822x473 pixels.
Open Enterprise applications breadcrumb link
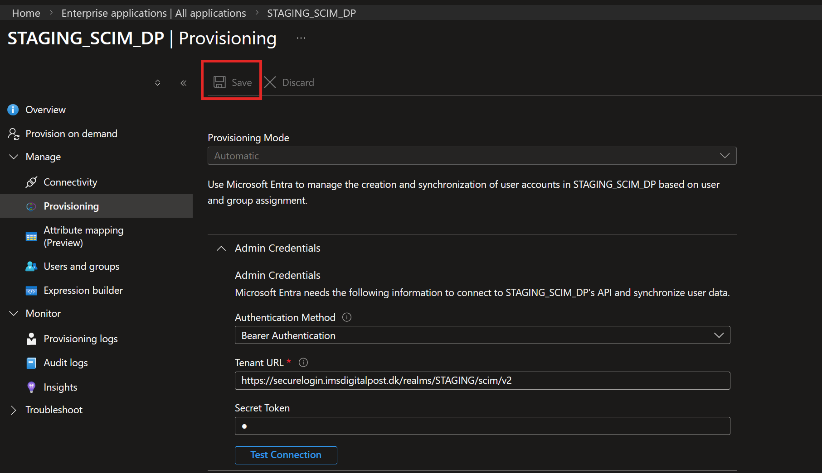(154, 13)
